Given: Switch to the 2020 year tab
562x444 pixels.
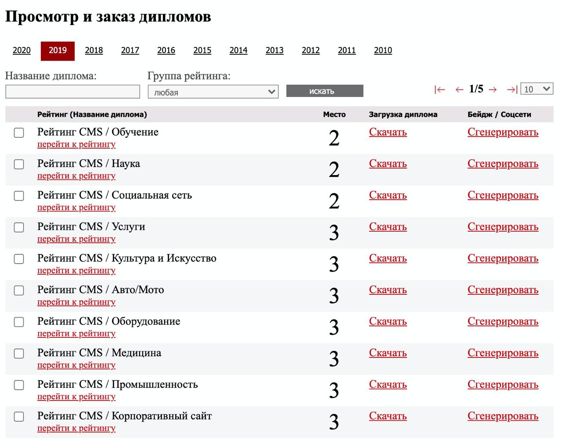Looking at the screenshot, I should tap(22, 50).
